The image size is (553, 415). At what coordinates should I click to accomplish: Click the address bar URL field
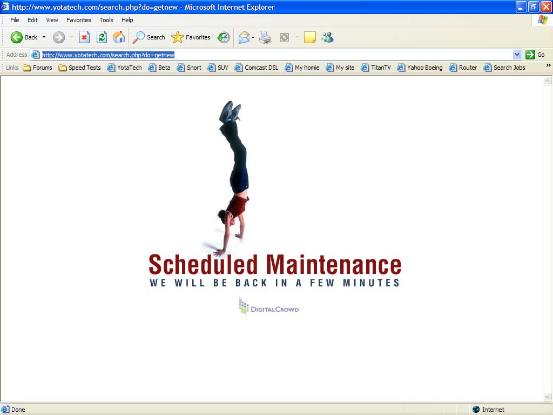pos(277,55)
